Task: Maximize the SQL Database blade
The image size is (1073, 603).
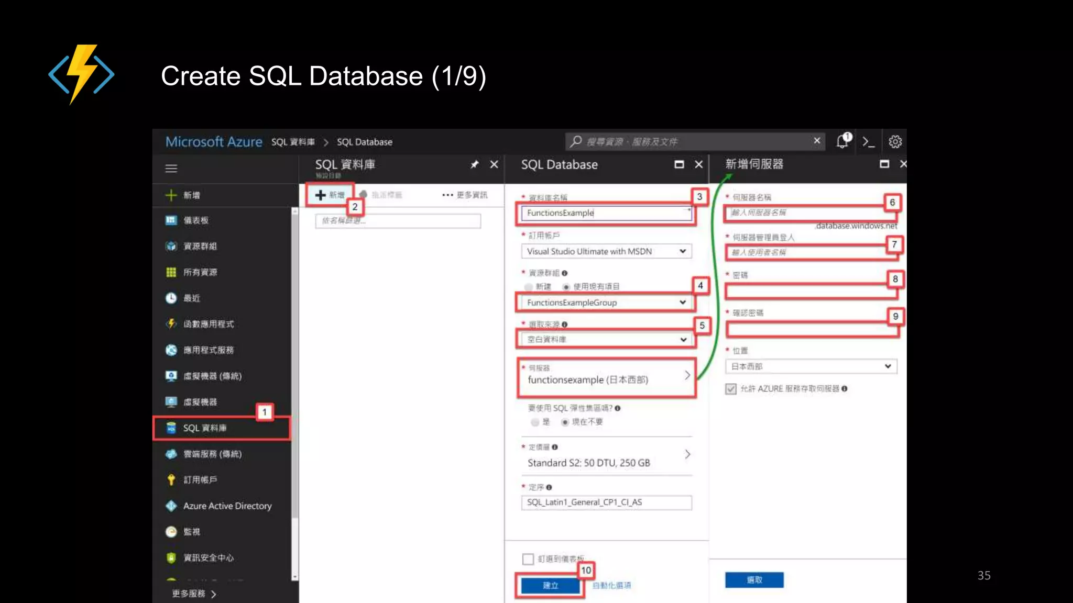Action: 679,164
